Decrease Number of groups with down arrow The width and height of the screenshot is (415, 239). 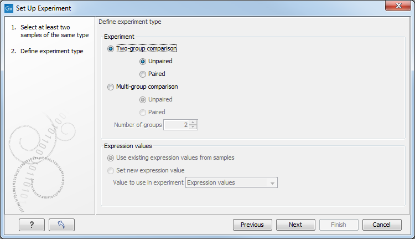pos(193,128)
